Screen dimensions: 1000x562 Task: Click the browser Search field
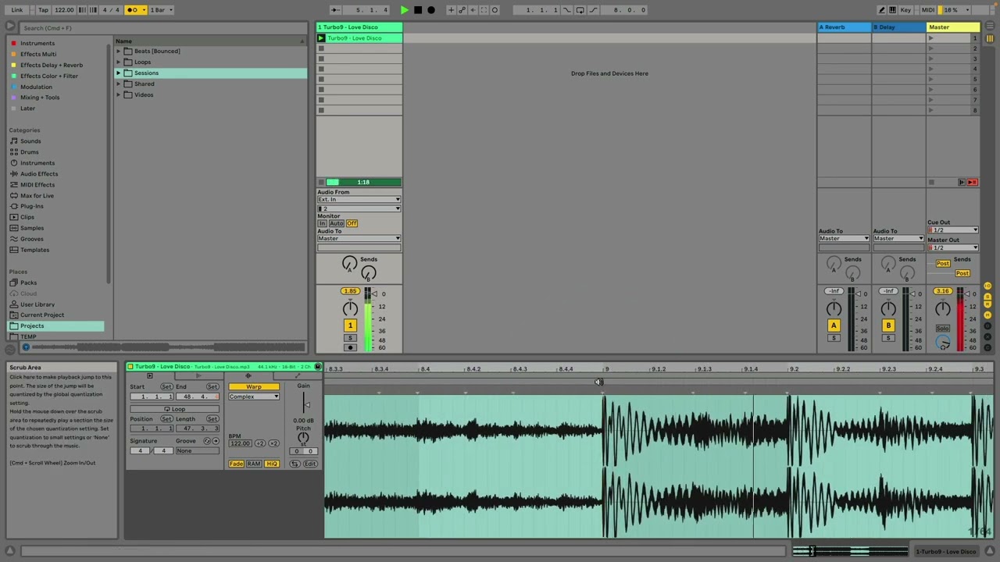click(x=164, y=28)
